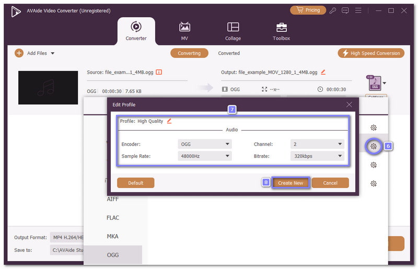Screen dimensions: 418x269
Task: Close the Edit Profile dialog
Action: tap(349, 104)
